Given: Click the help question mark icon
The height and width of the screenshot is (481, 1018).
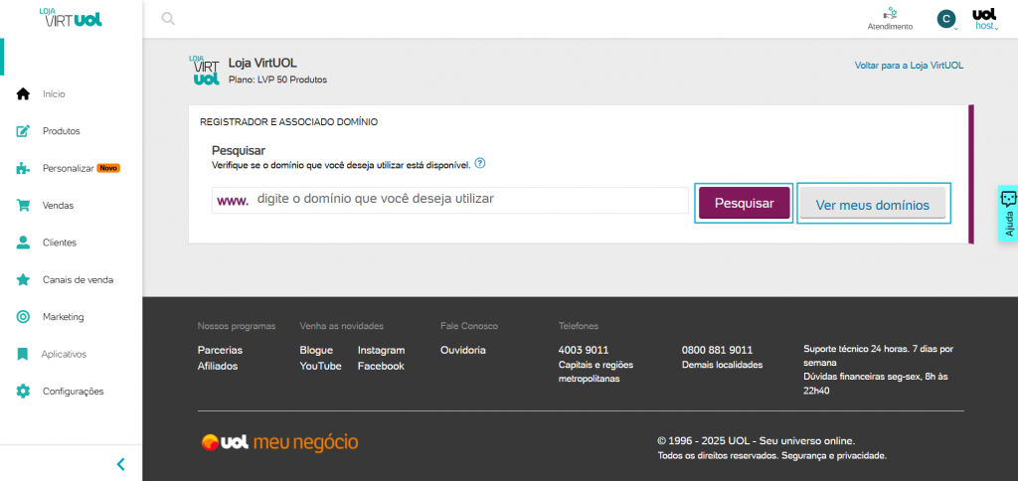Looking at the screenshot, I should coord(480,164).
